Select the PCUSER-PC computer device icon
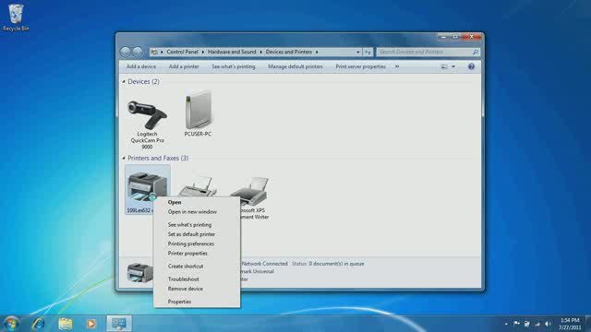Image resolution: width=591 pixels, height=332 pixels. tap(198, 113)
